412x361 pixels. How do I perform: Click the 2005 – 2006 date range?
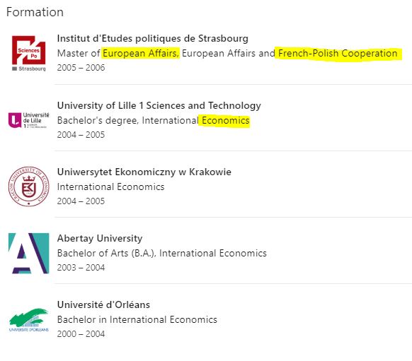click(x=81, y=68)
